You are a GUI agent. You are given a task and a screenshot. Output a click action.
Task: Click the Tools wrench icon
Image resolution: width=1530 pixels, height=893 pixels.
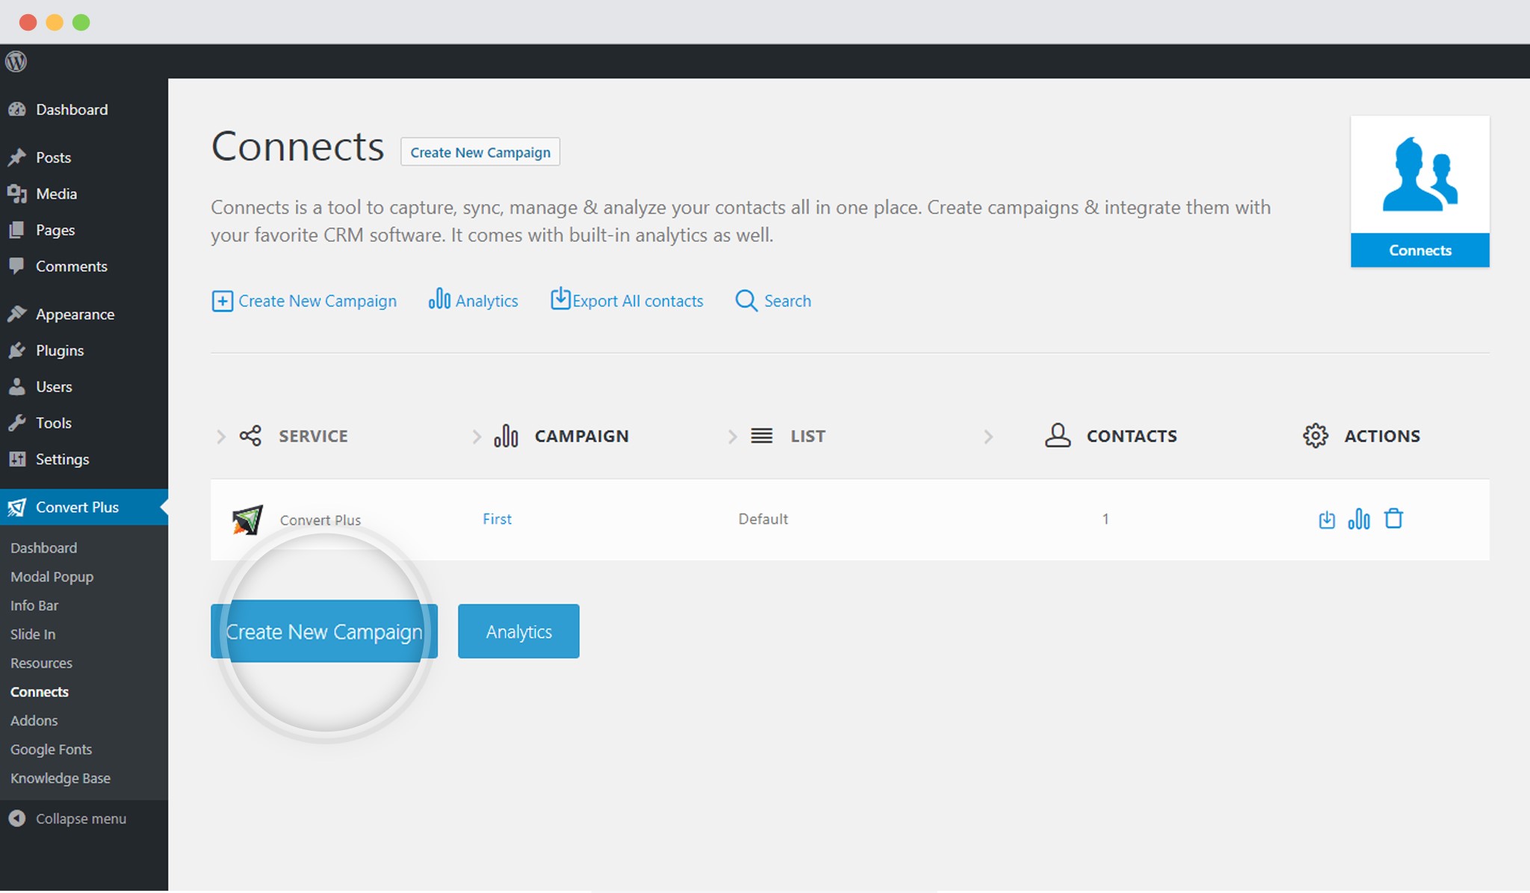point(17,423)
